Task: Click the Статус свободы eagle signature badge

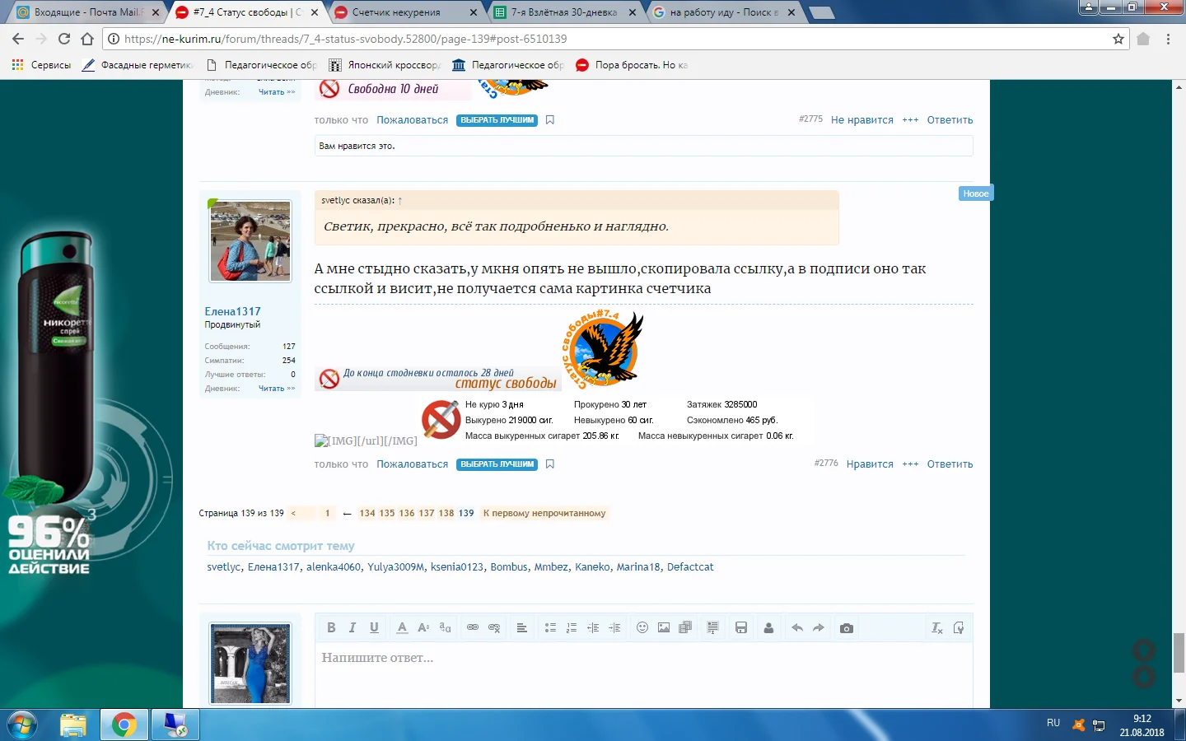Action: [x=602, y=349]
